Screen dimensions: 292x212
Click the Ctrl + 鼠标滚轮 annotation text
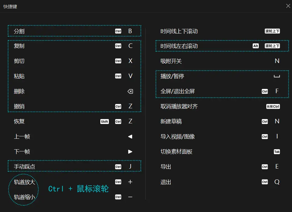pos(78,189)
